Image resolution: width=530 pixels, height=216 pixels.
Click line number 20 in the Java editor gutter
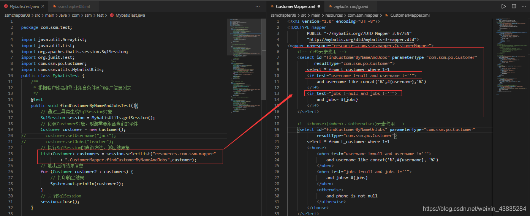click(11, 136)
